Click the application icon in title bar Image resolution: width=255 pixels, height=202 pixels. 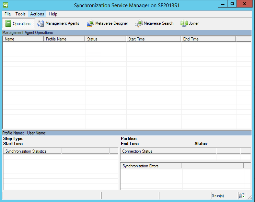point(5,5)
